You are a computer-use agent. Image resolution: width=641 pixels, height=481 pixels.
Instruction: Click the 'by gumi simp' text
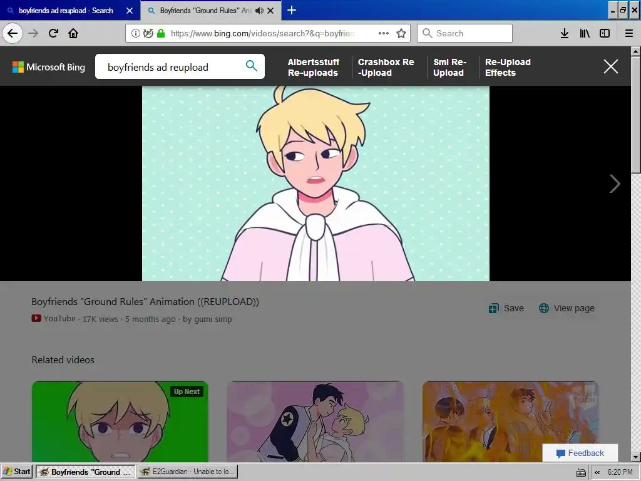[207, 319]
